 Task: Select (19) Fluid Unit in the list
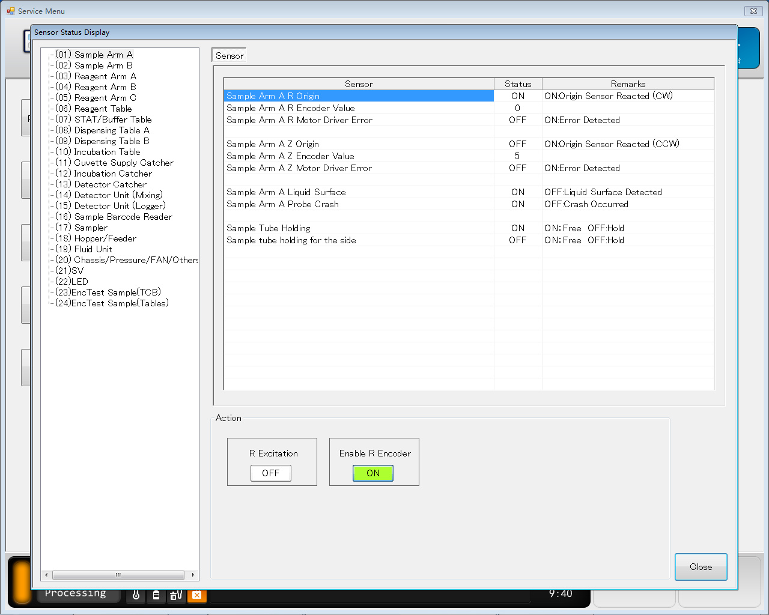[93, 249]
